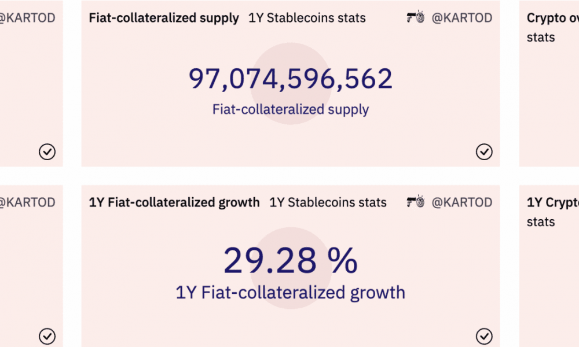The width and height of the screenshot is (579, 347).
Task: Open bold Fiat-collateralized supply card title
Action: [164, 18]
